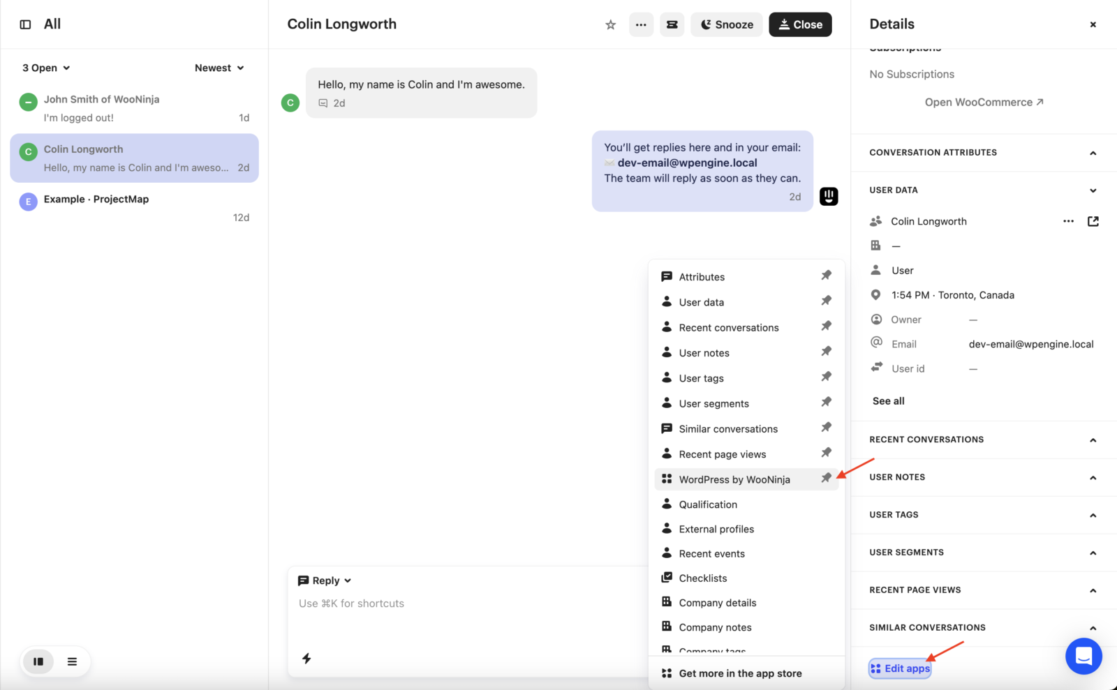Screen dimensions: 1117x690
Task: Snooze this conversation
Action: (x=727, y=24)
